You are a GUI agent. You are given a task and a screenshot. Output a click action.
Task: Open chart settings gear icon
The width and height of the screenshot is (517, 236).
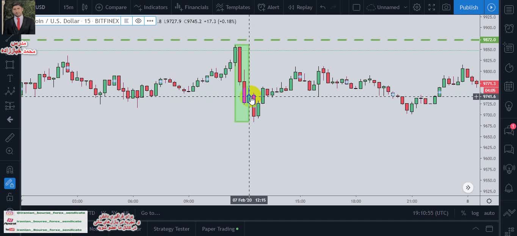(417, 7)
